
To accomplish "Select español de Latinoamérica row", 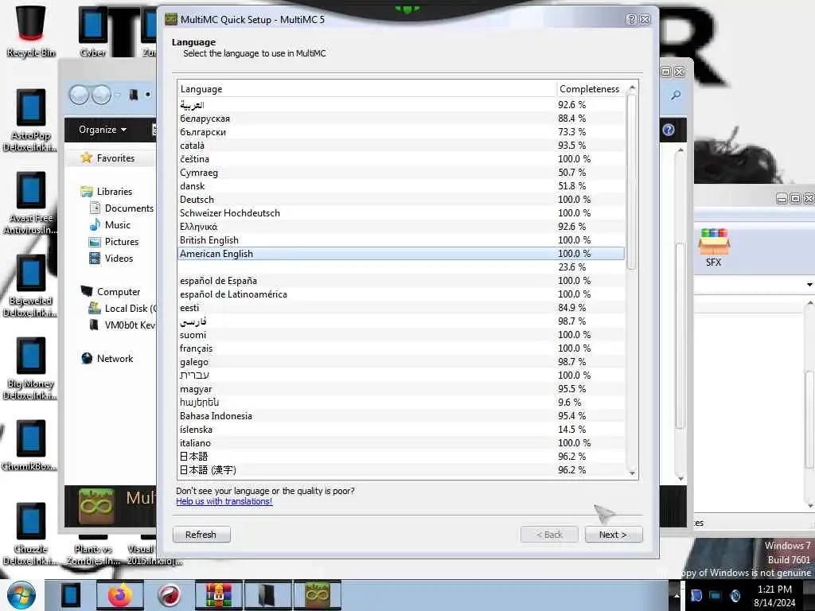I will pyautogui.click(x=401, y=294).
